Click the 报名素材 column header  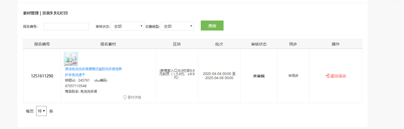(x=108, y=44)
